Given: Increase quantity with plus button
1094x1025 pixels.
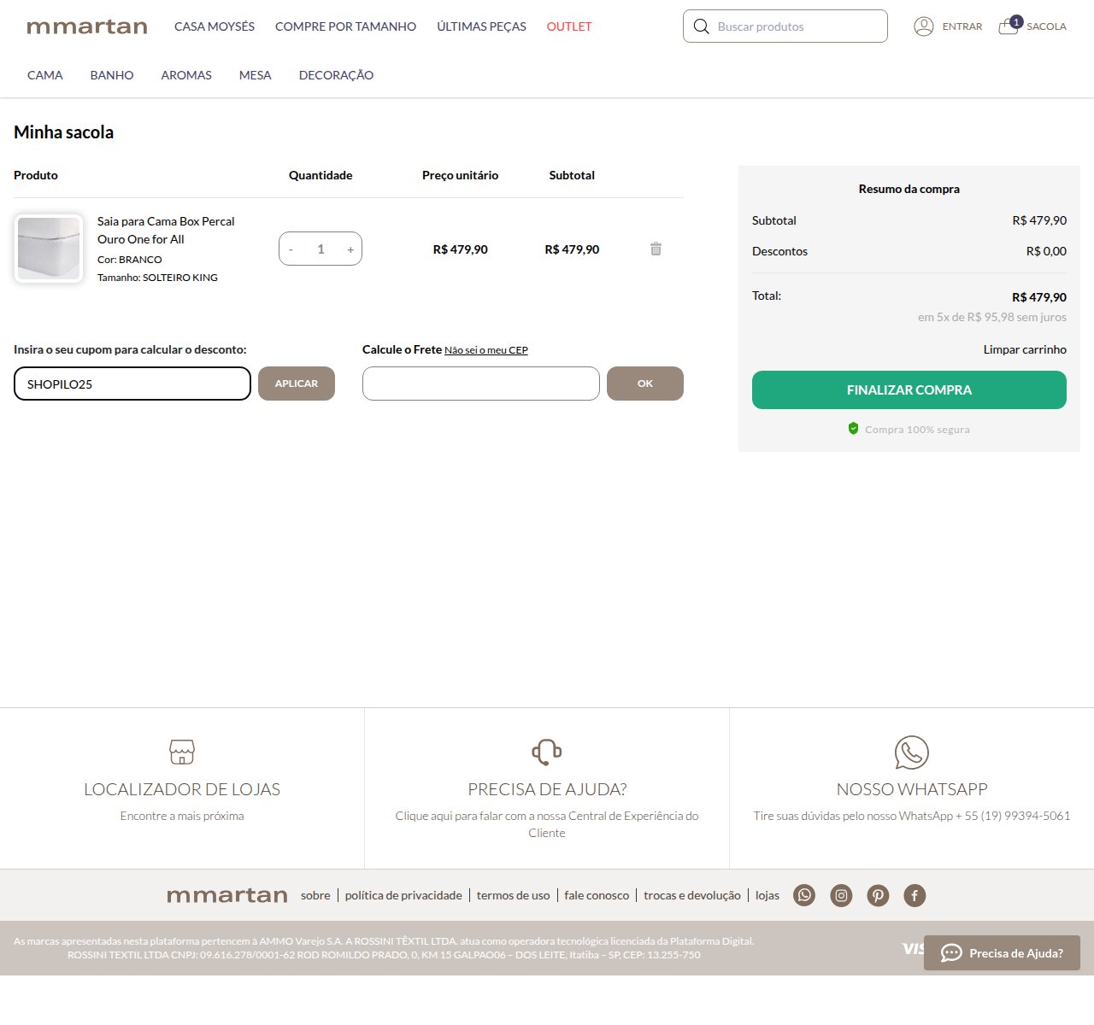Looking at the screenshot, I should coord(350,249).
